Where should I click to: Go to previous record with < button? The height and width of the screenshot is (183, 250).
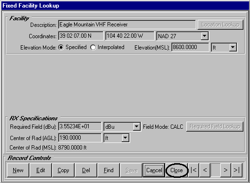pyautogui.click(x=205, y=170)
